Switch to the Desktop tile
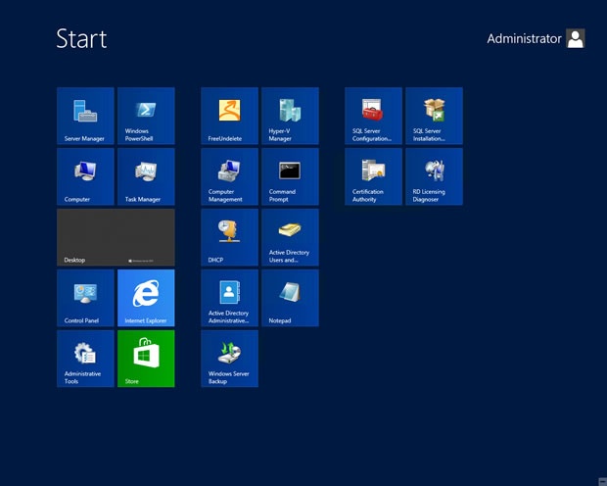This screenshot has height=486, width=607. click(116, 237)
